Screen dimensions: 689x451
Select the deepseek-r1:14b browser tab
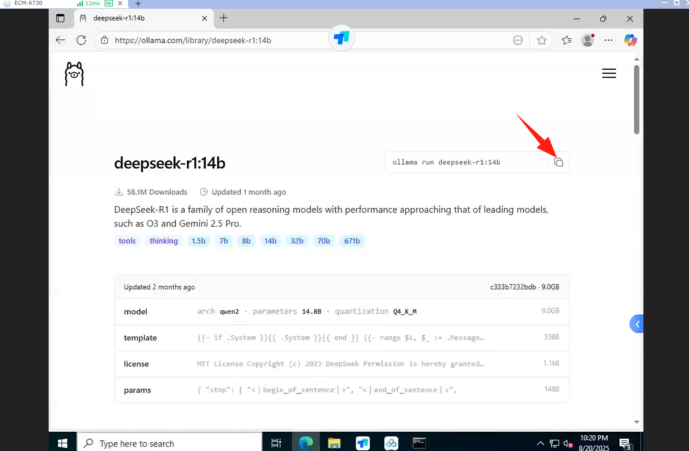click(143, 18)
